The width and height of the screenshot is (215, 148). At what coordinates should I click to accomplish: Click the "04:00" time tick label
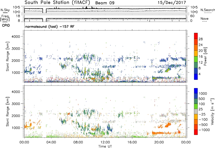[x=51, y=142]
